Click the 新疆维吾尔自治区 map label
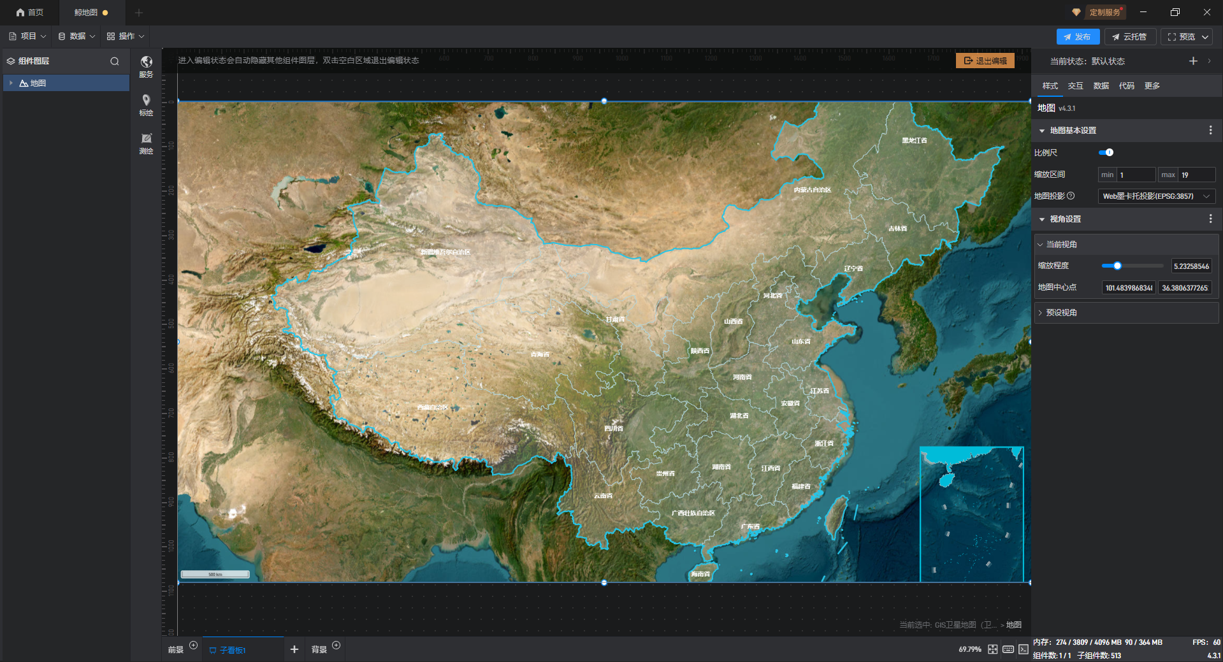This screenshot has width=1223, height=662. 445,252
